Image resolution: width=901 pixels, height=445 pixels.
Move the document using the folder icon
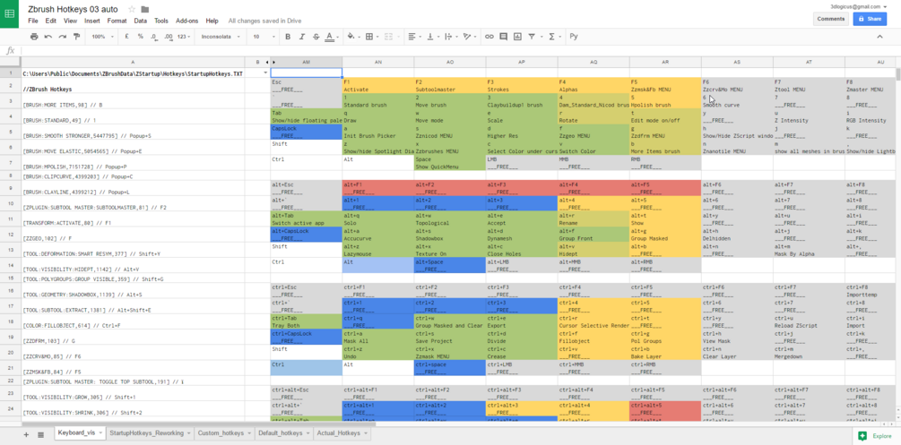[x=145, y=9]
